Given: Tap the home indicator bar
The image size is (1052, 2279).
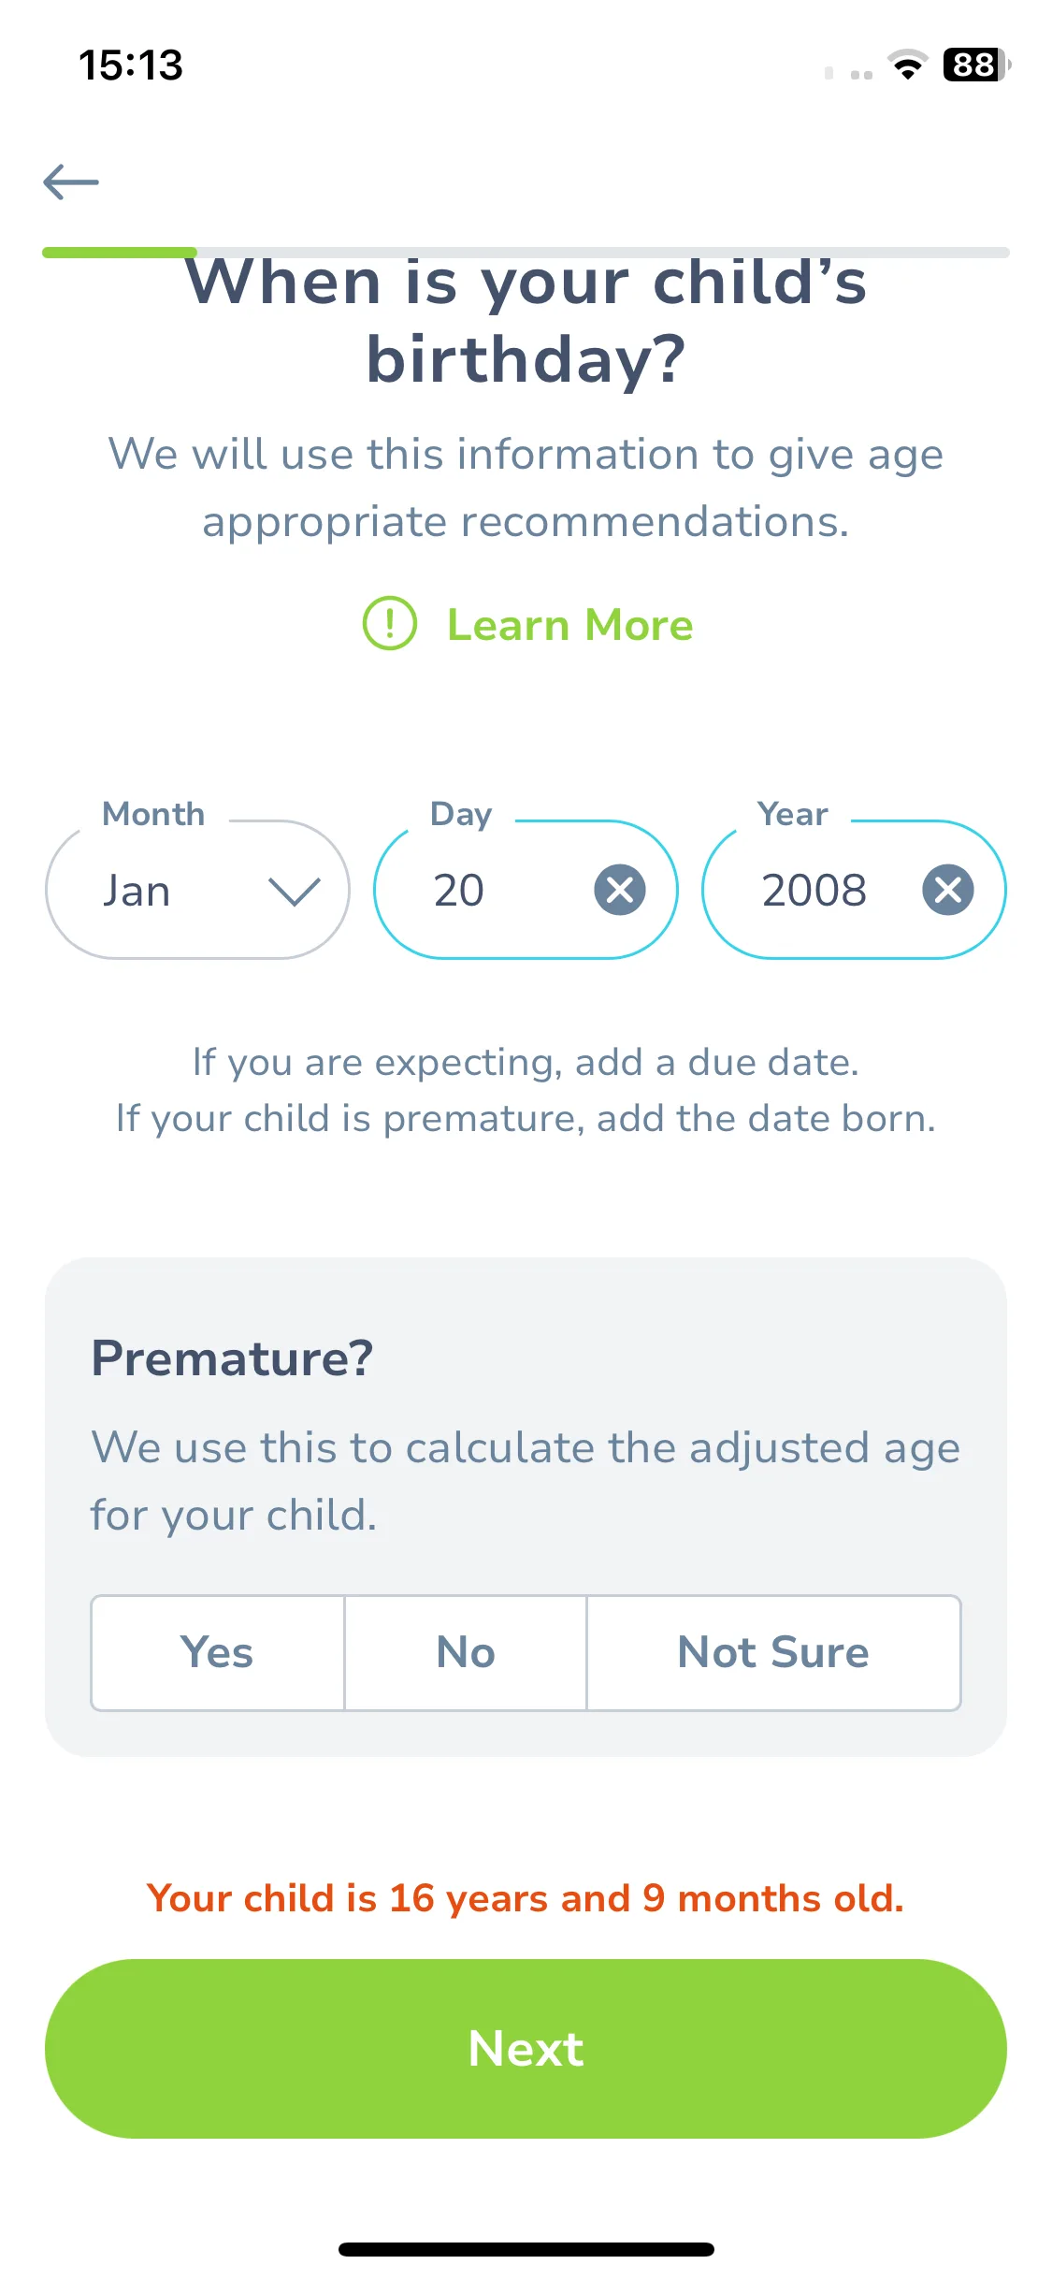Looking at the screenshot, I should (526, 2249).
